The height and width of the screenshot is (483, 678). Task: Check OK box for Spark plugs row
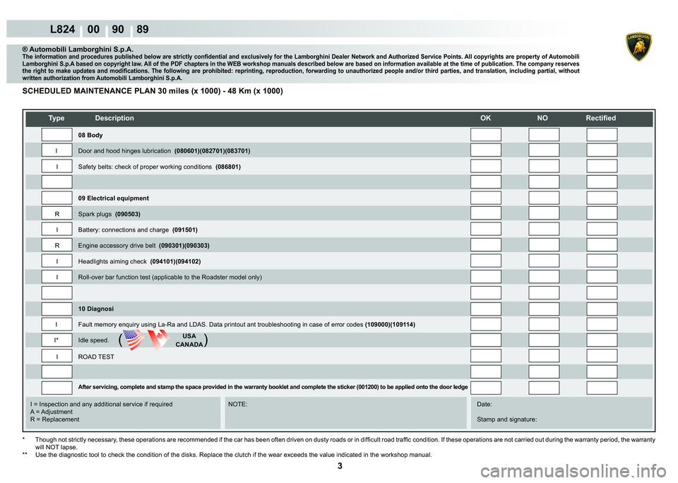[x=486, y=214]
